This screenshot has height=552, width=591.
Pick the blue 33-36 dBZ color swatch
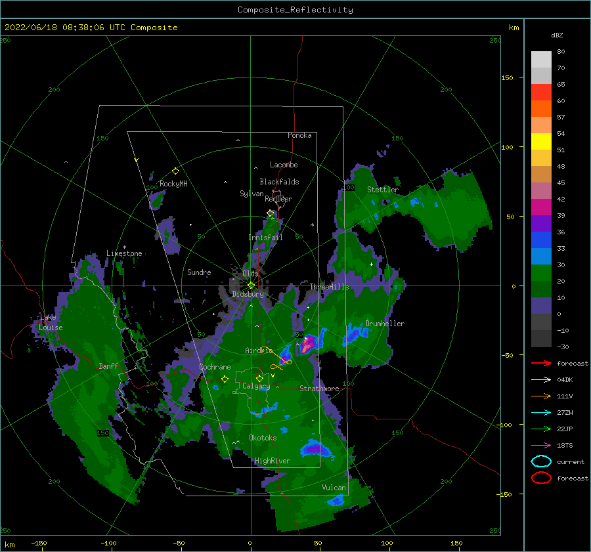coord(541,240)
